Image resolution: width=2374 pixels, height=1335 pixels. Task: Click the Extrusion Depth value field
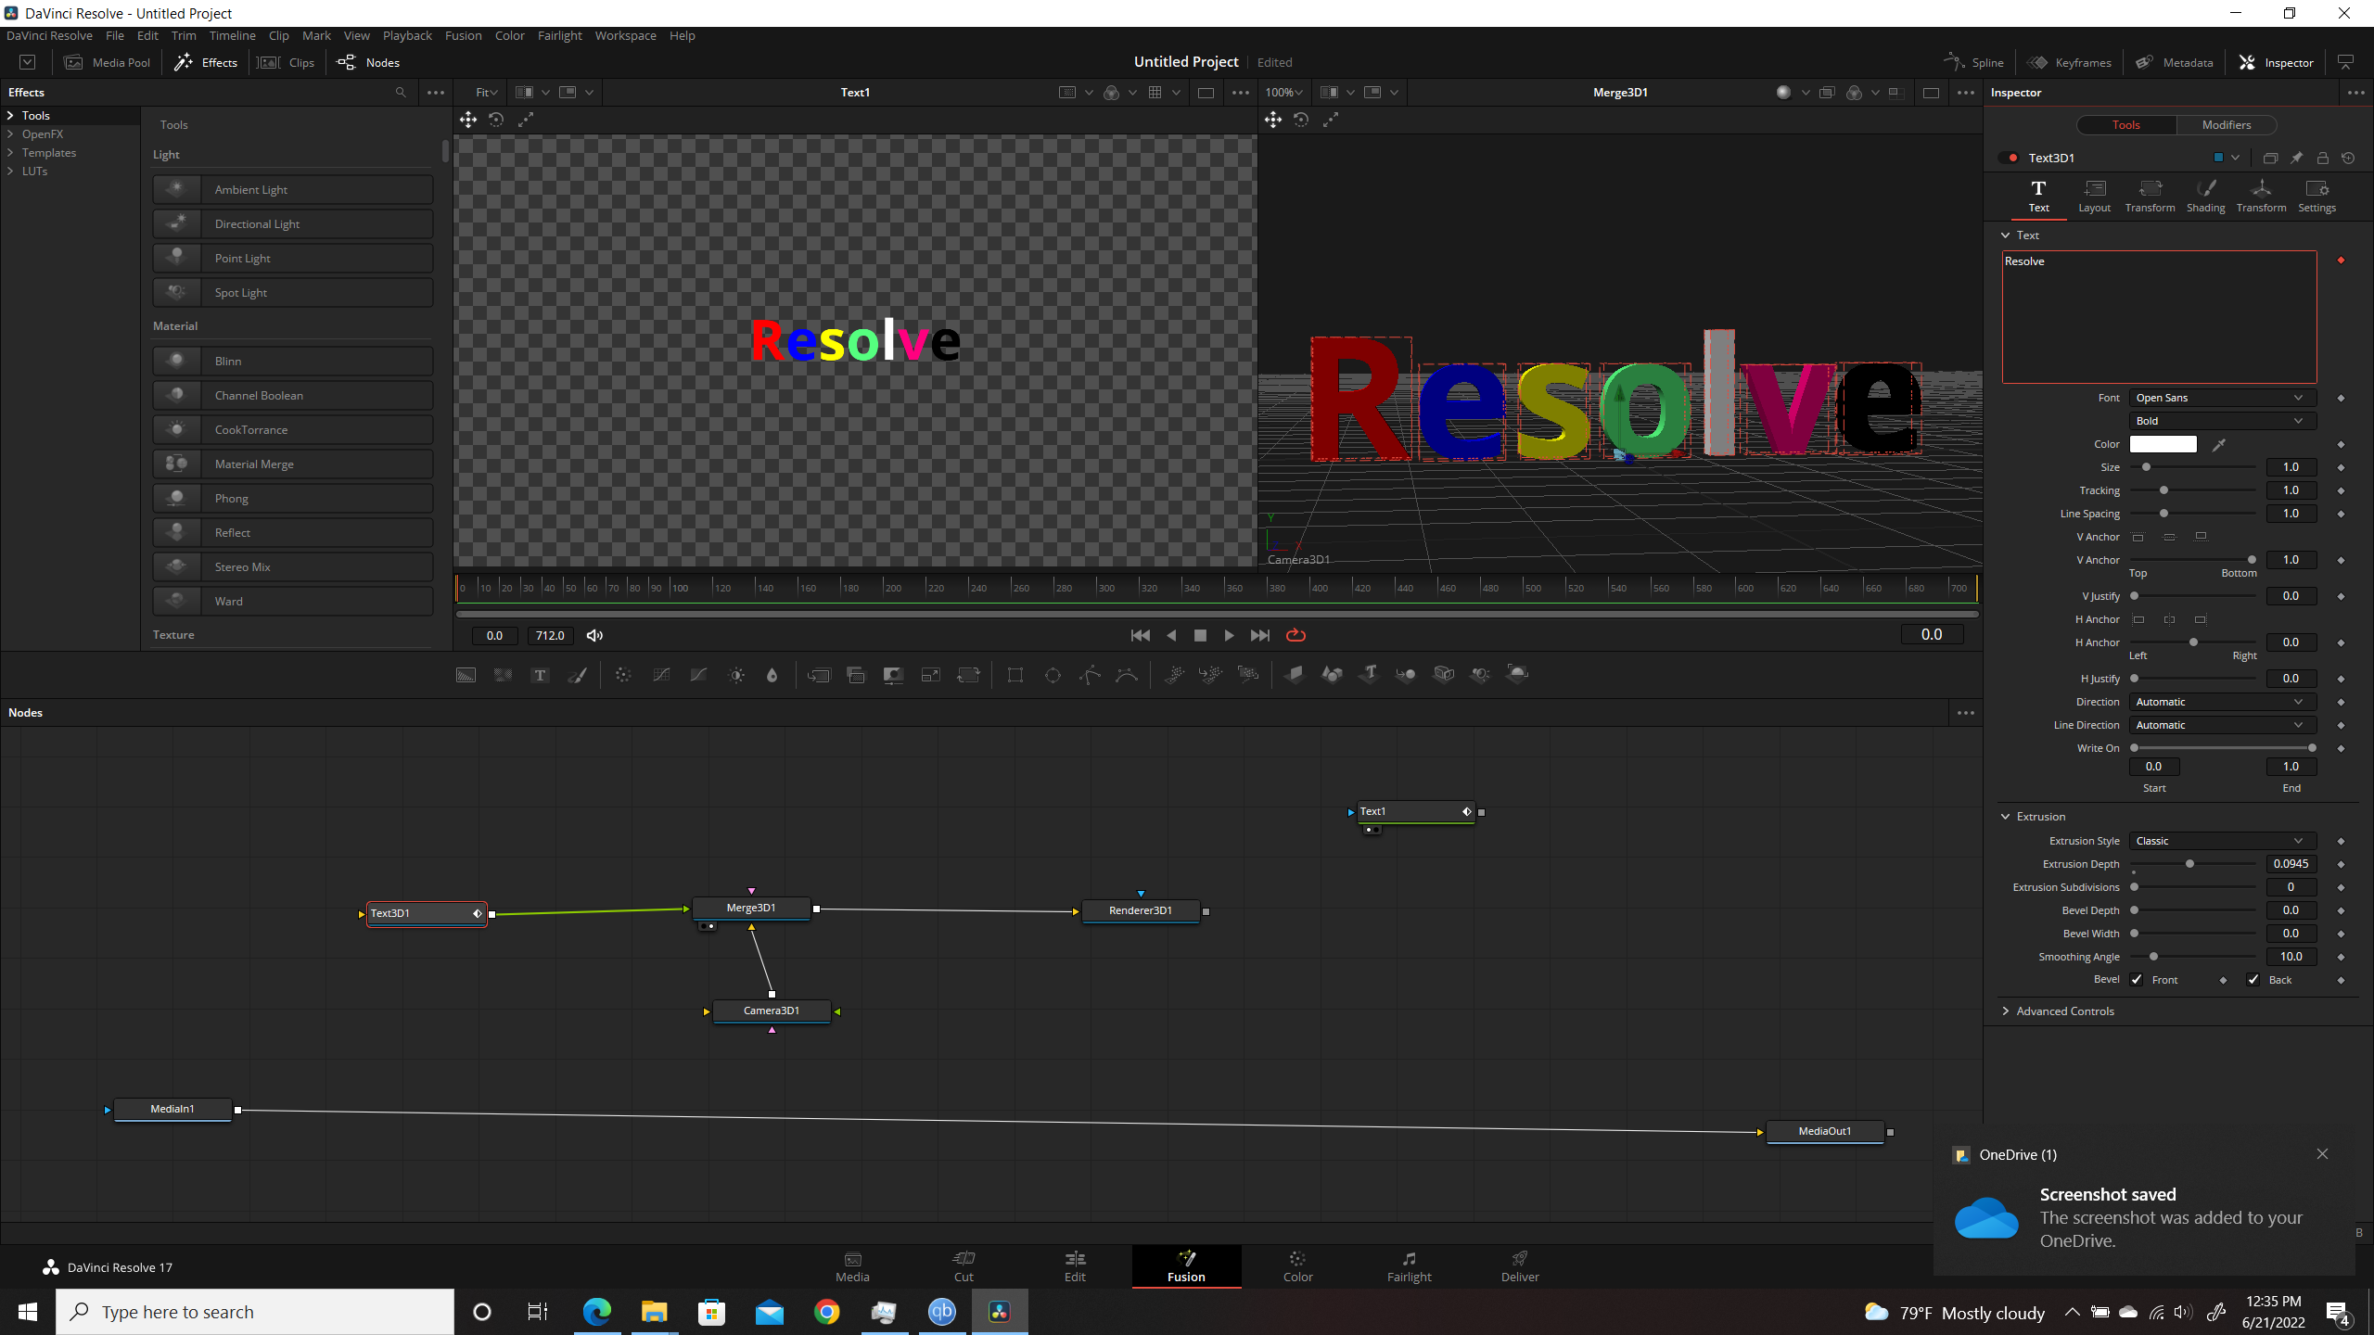coord(2291,864)
